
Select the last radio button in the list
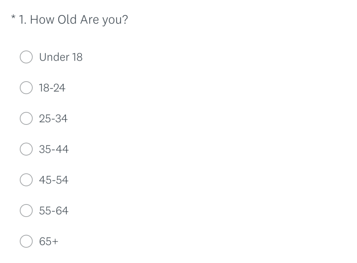tap(26, 241)
